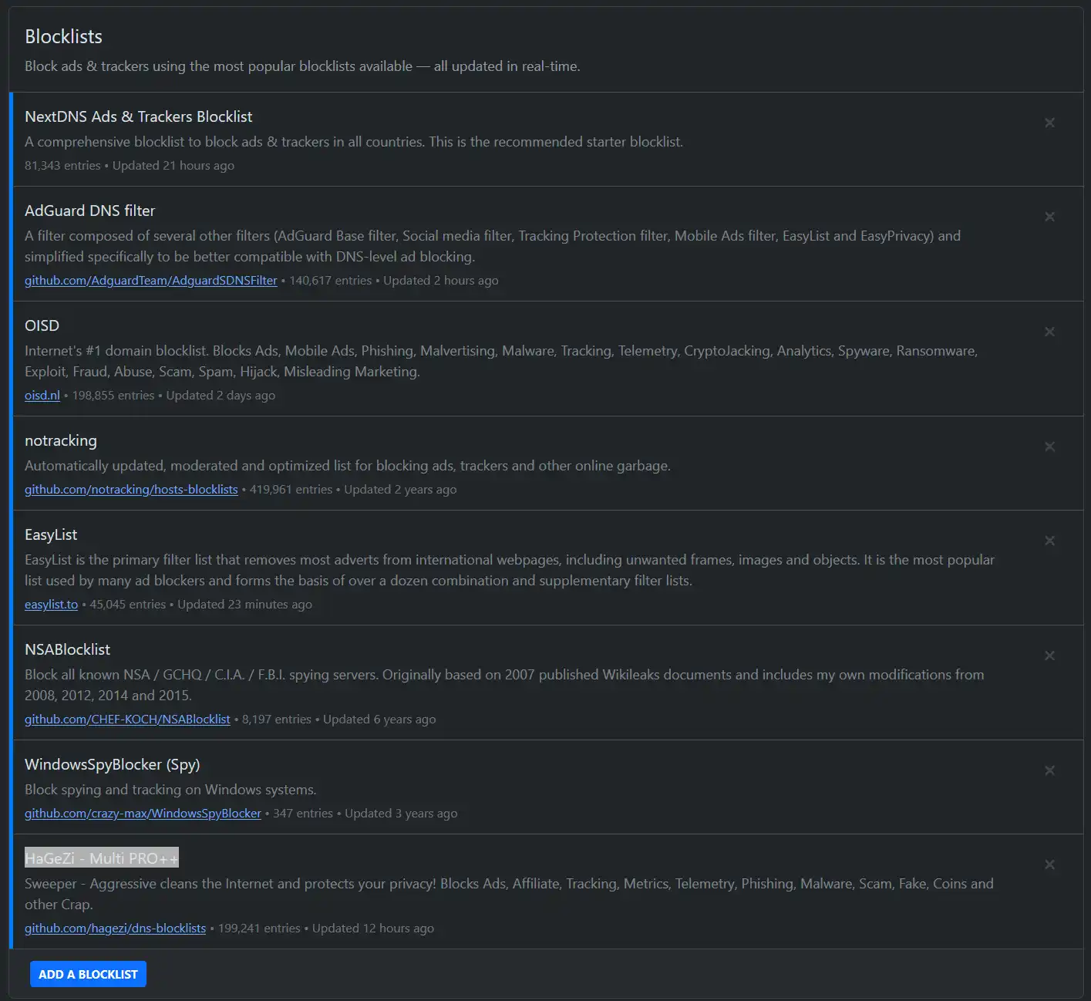Remove the AdGuard DNS filter blocklist
This screenshot has height=1001, width=1091.
(1049, 217)
